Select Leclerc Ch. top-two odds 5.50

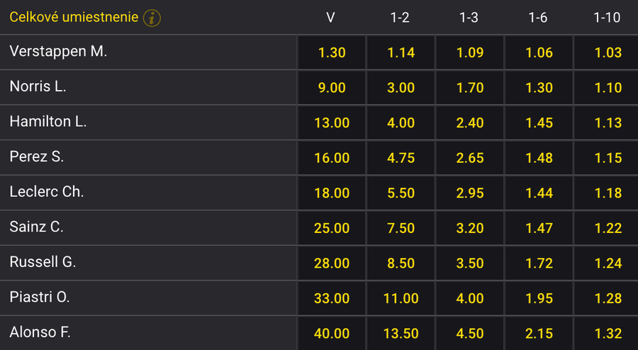(401, 193)
